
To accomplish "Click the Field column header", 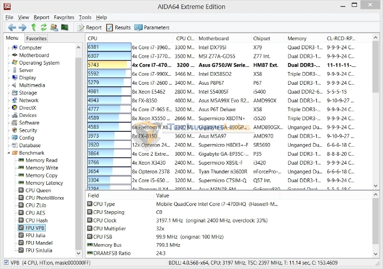I will (120, 195).
